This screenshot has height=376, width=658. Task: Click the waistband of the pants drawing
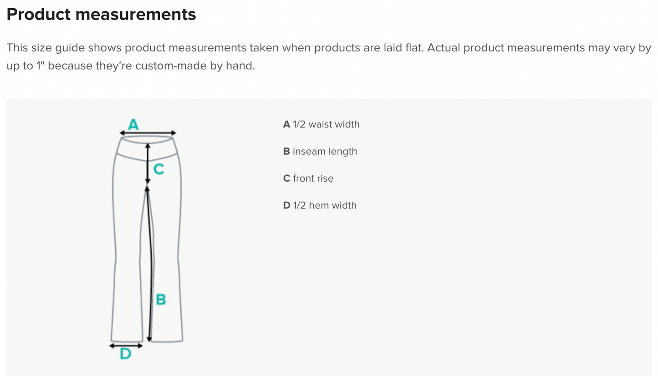coord(132,148)
